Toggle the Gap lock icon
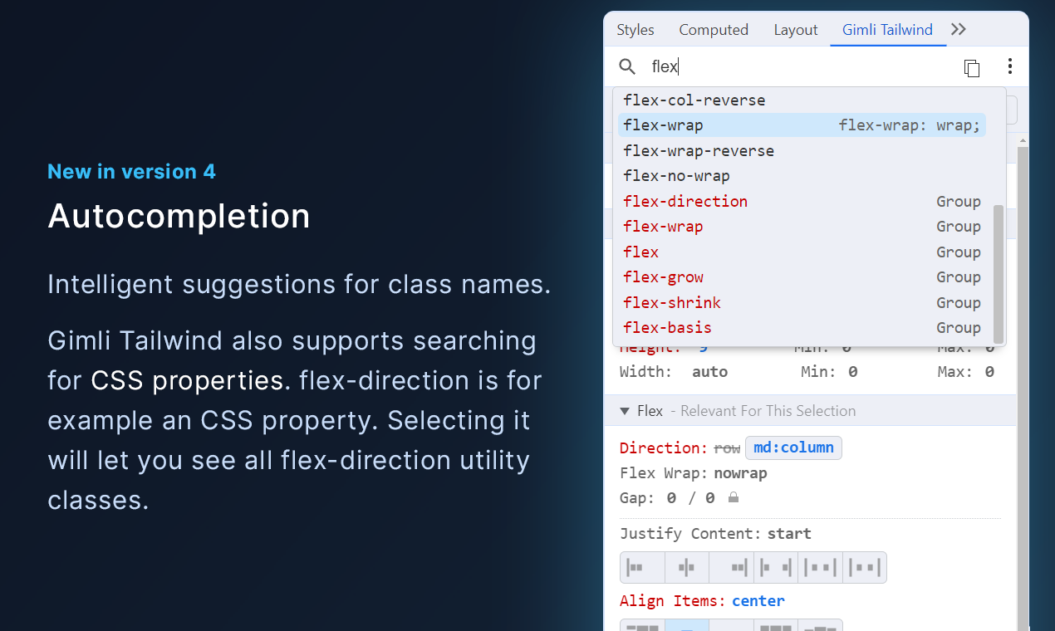This screenshot has width=1055, height=631. (x=733, y=498)
